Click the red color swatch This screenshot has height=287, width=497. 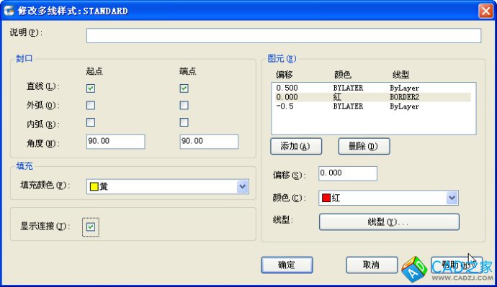point(326,198)
